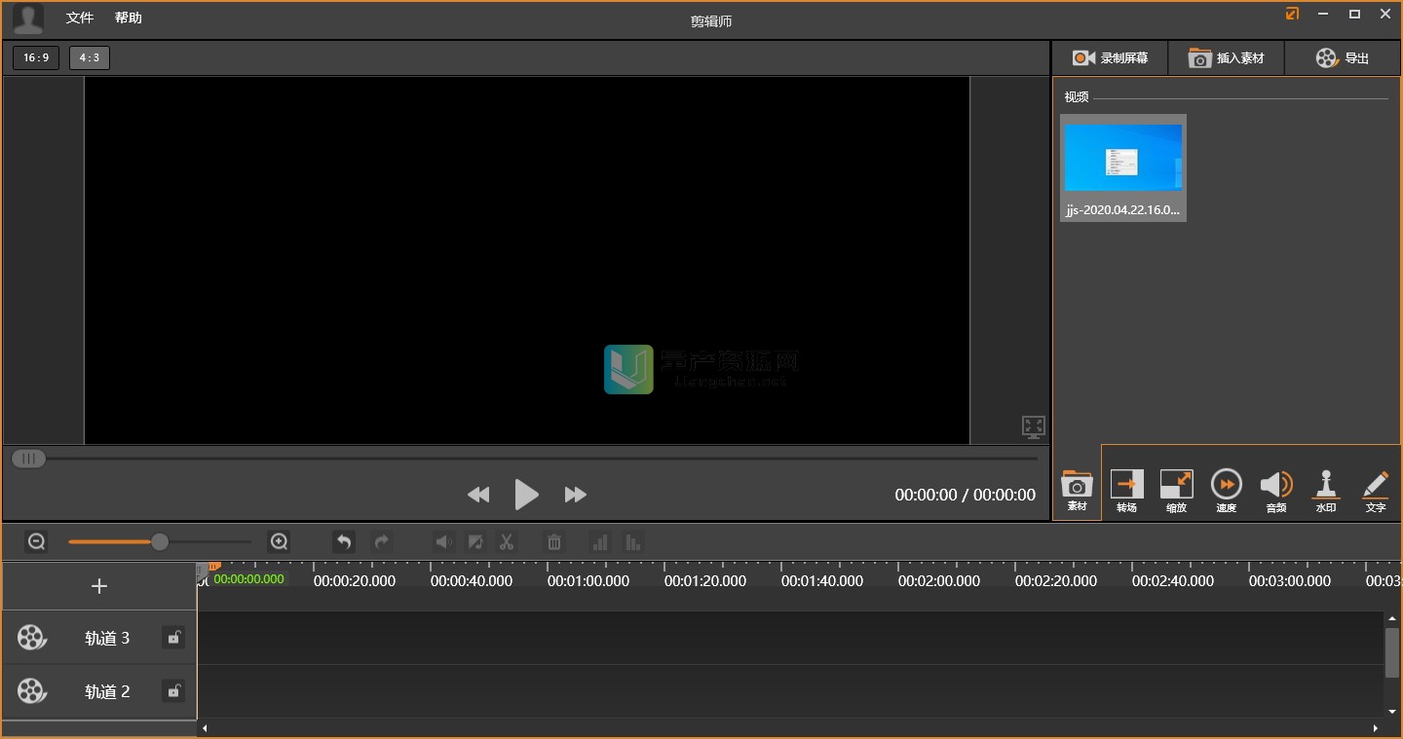Click the orange timeline playhead marker
Image resolution: width=1403 pixels, height=739 pixels.
[x=213, y=566]
